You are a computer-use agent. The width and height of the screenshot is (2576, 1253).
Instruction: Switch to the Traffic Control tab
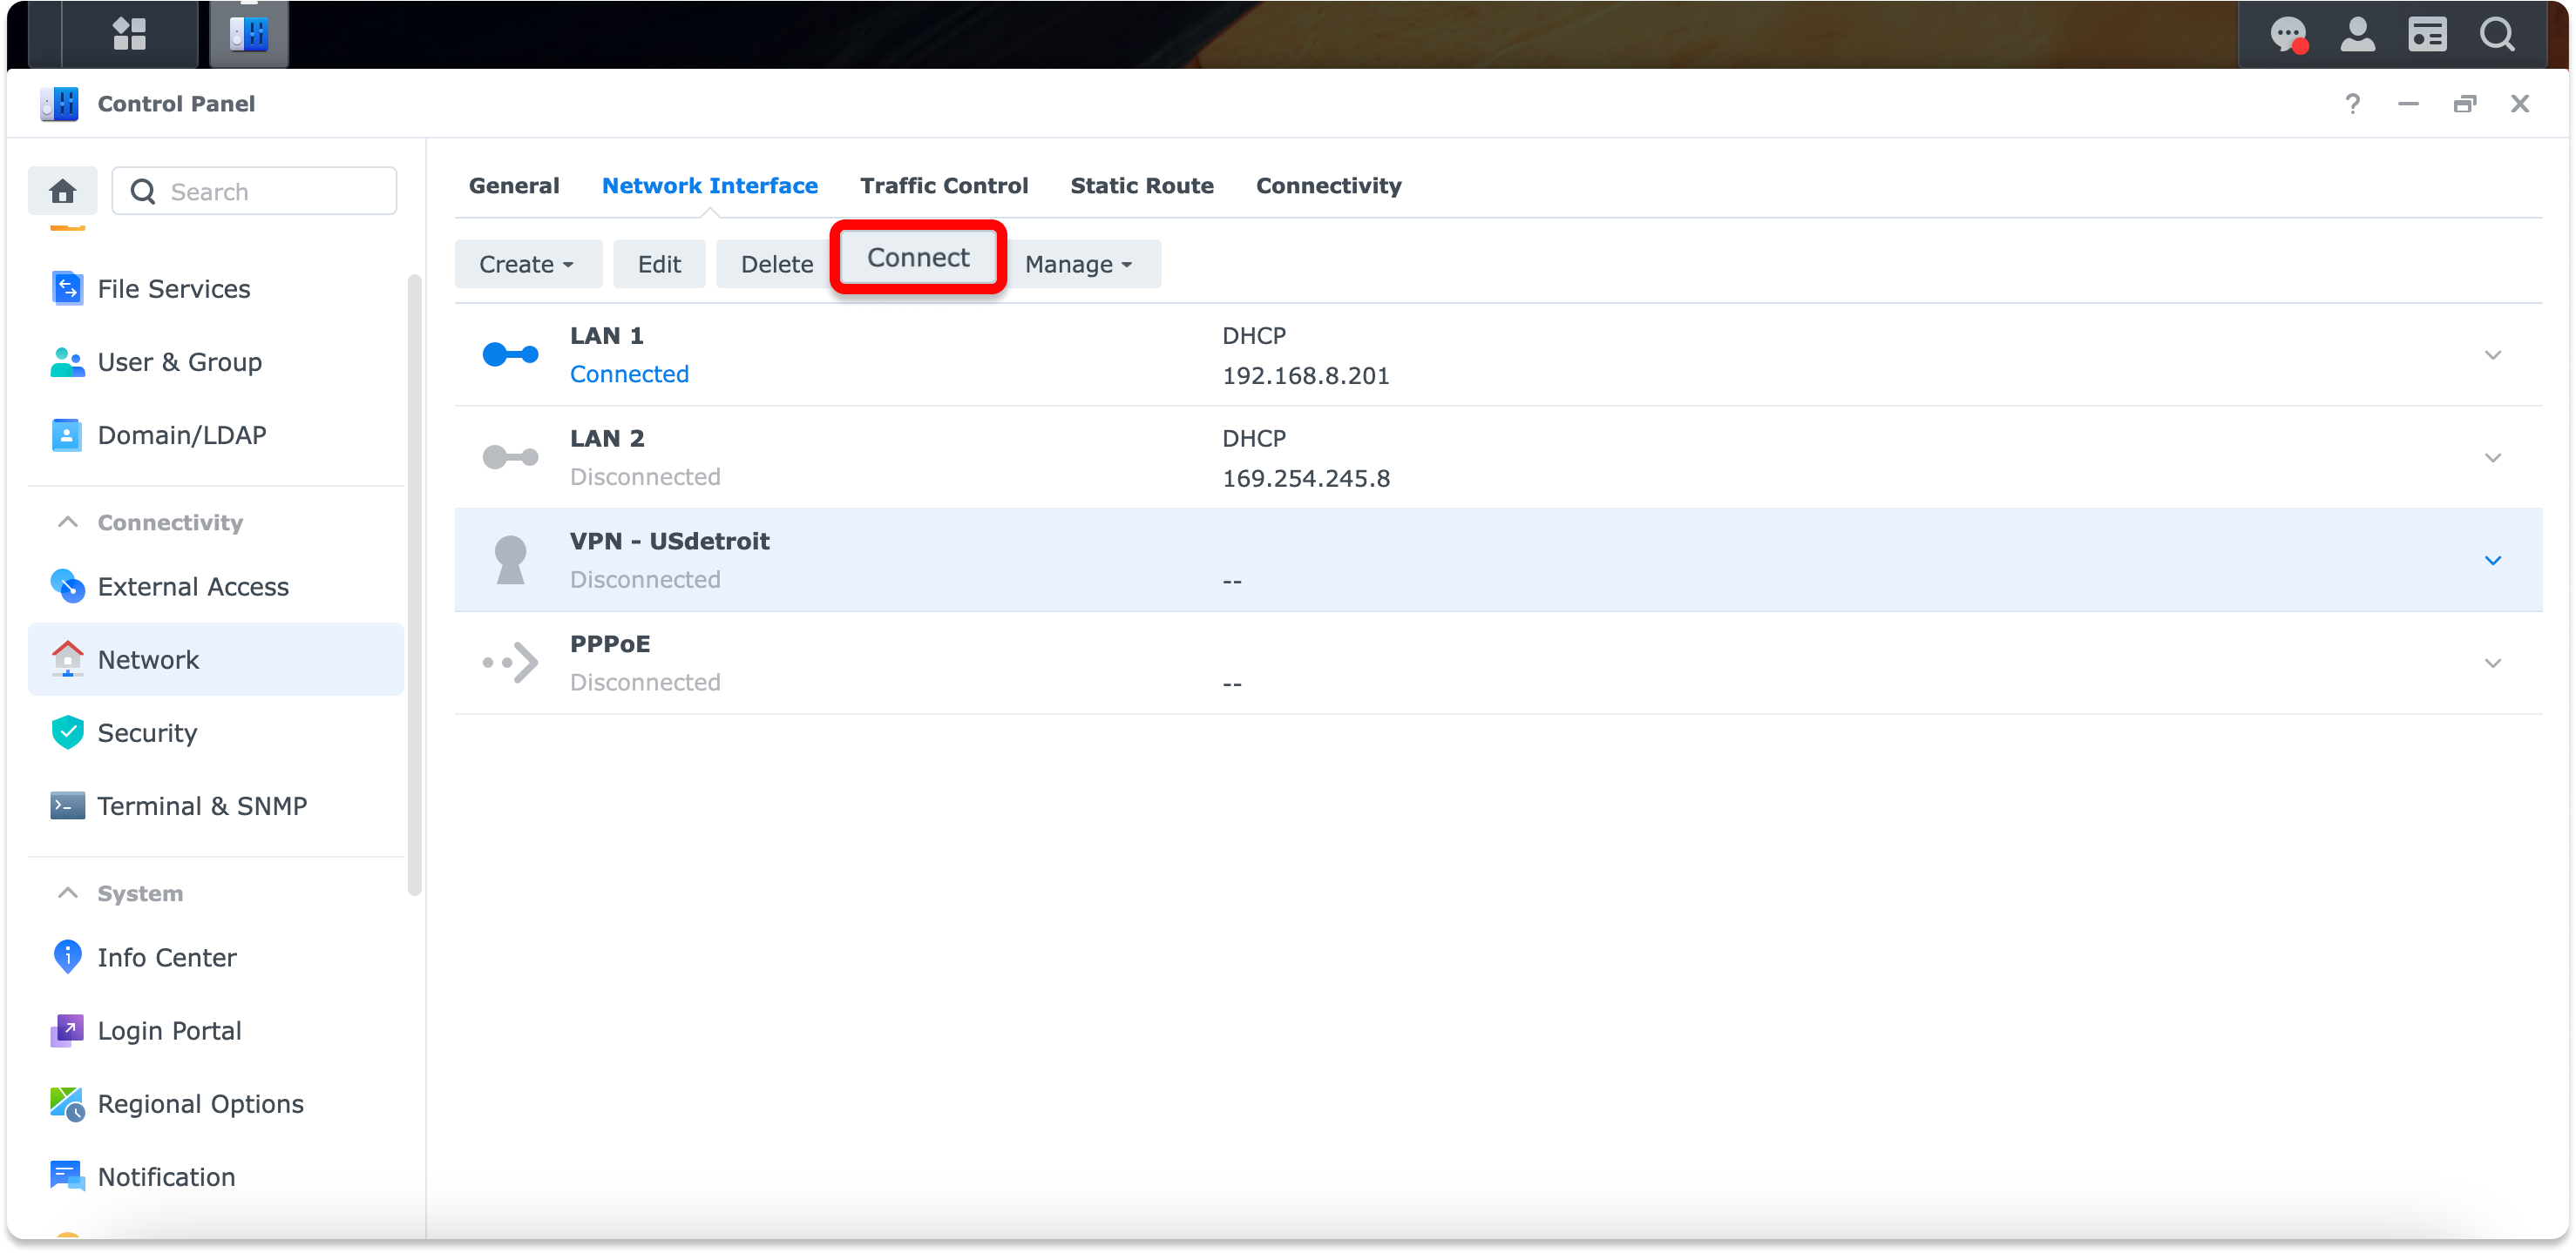pyautogui.click(x=943, y=185)
